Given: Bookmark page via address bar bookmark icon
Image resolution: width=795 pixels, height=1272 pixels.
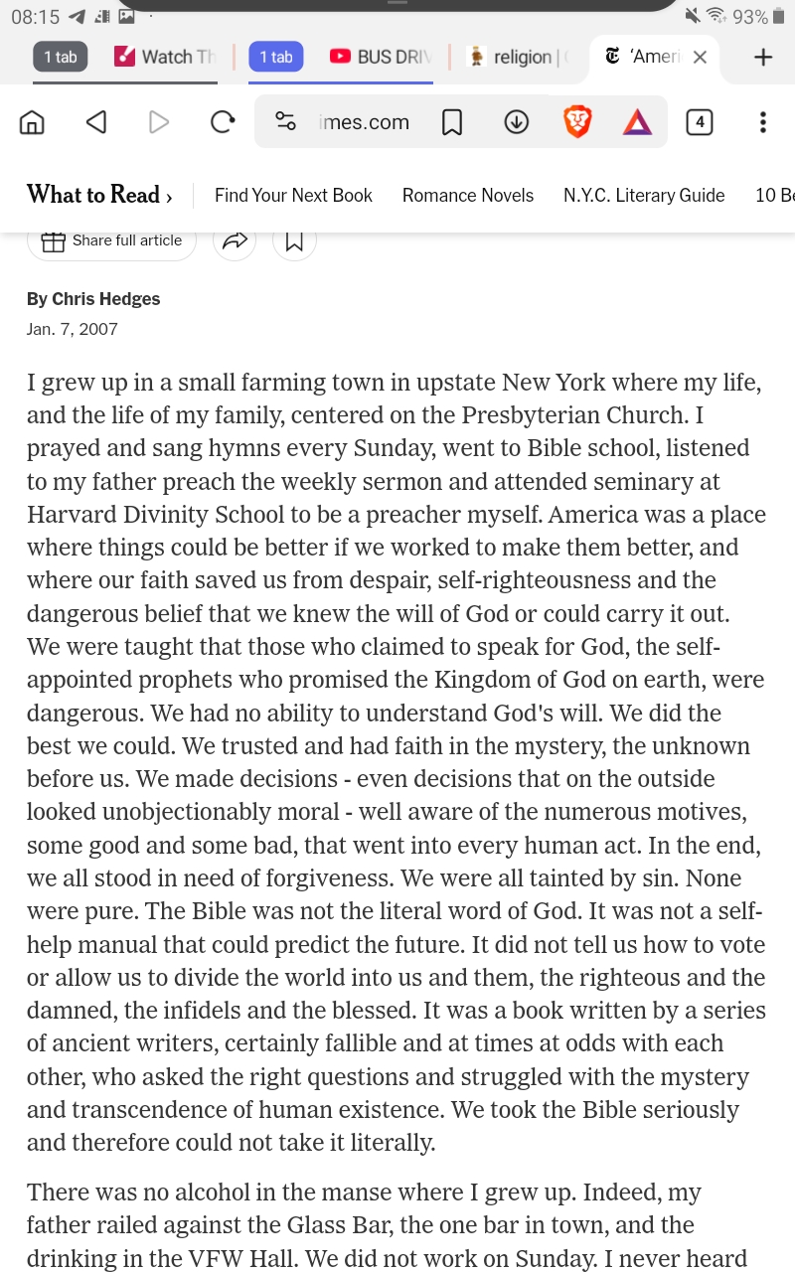Looking at the screenshot, I should coord(452,122).
